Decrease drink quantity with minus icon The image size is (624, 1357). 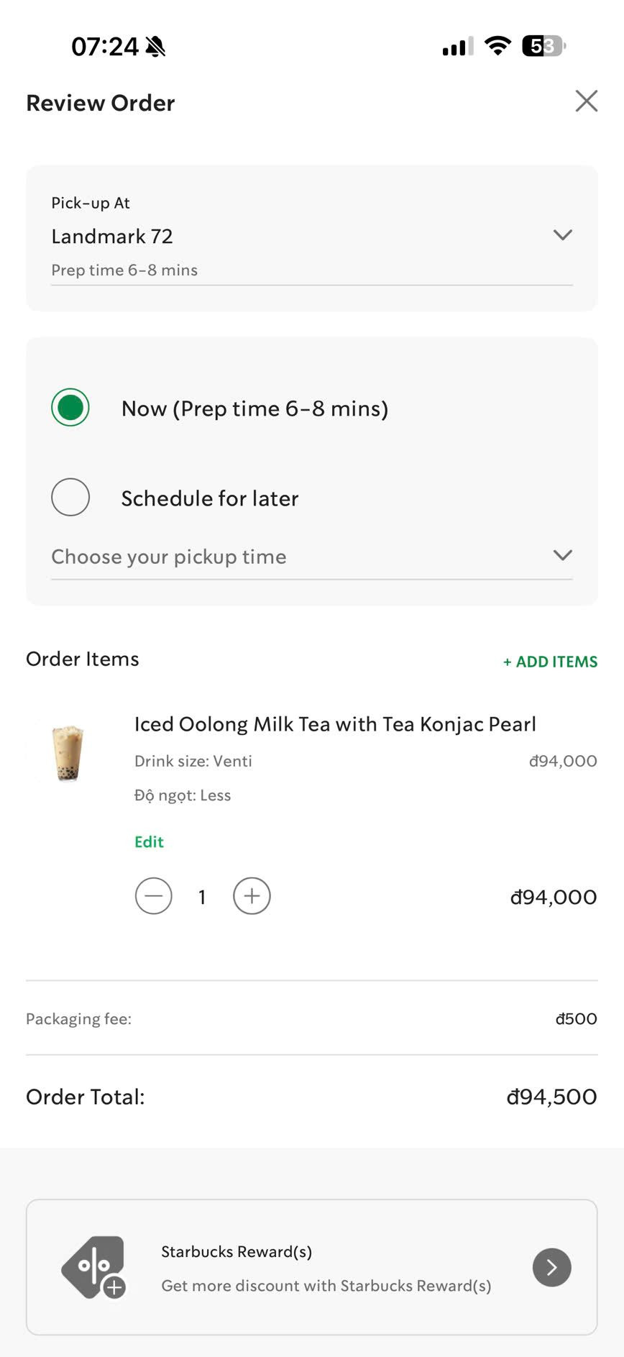coord(154,896)
